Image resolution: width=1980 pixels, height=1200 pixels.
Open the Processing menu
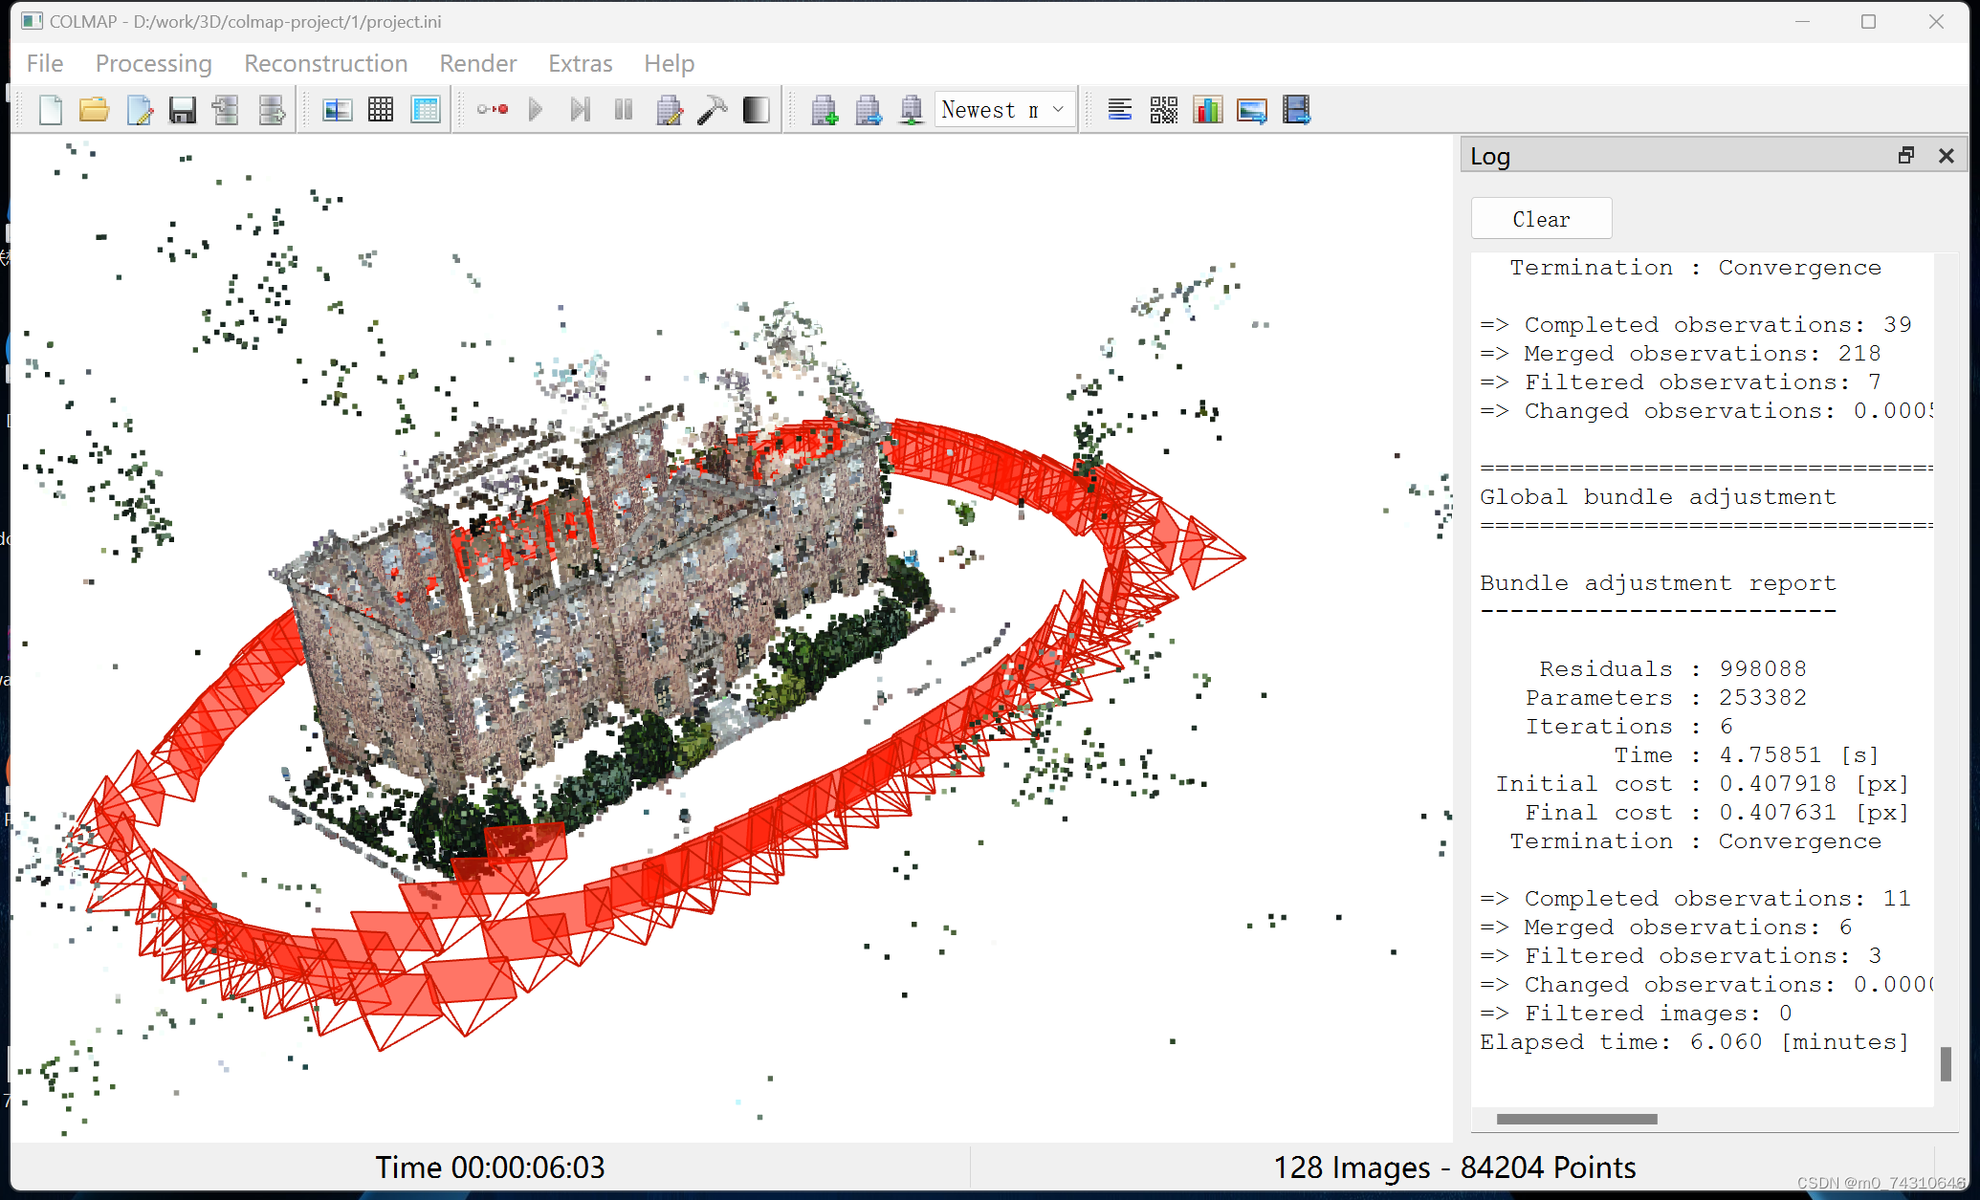pyautogui.click(x=153, y=63)
